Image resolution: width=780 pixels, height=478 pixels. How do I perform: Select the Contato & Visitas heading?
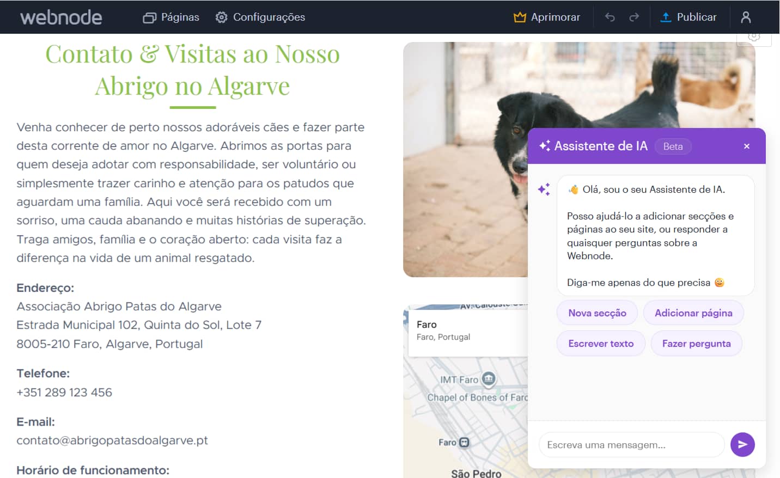192,70
